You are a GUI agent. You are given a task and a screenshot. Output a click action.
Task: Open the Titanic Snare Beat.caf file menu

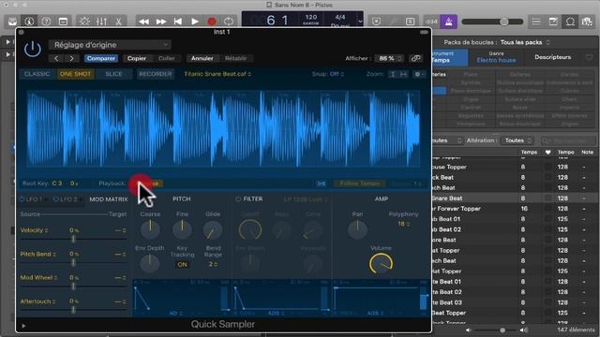217,74
